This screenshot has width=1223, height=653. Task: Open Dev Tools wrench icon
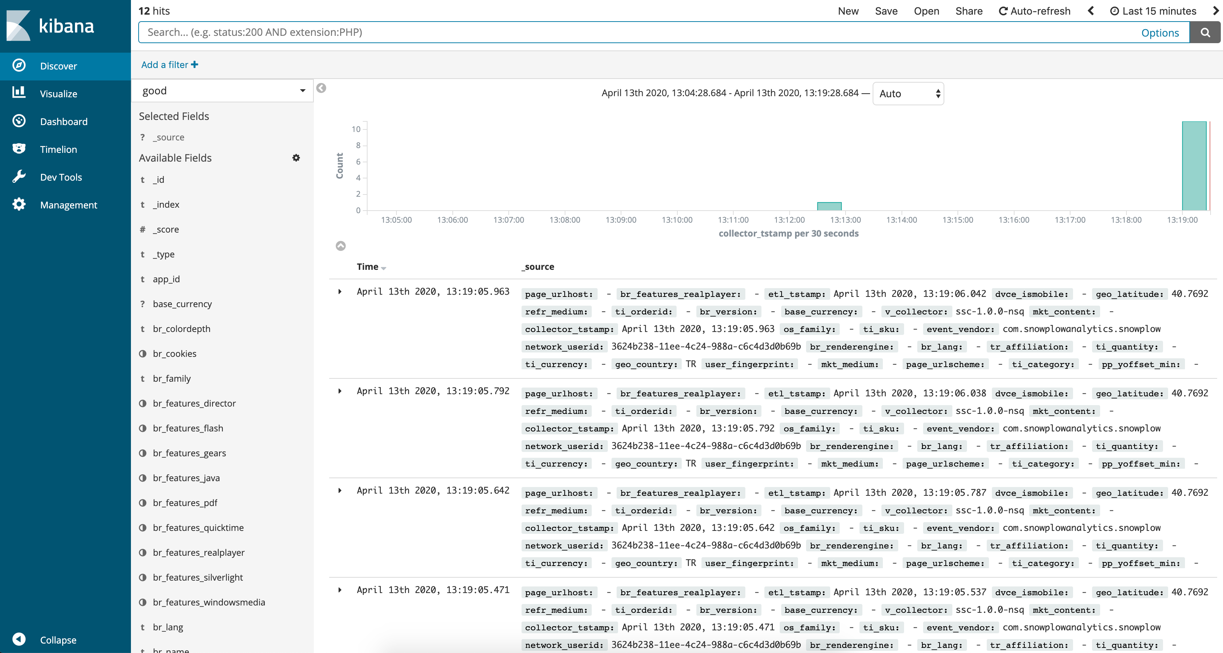(x=19, y=177)
